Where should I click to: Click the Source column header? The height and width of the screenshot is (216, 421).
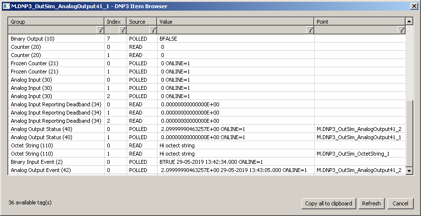pyautogui.click(x=141, y=22)
